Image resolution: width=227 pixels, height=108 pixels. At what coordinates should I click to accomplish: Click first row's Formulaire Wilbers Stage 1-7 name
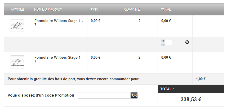tap(59, 23)
